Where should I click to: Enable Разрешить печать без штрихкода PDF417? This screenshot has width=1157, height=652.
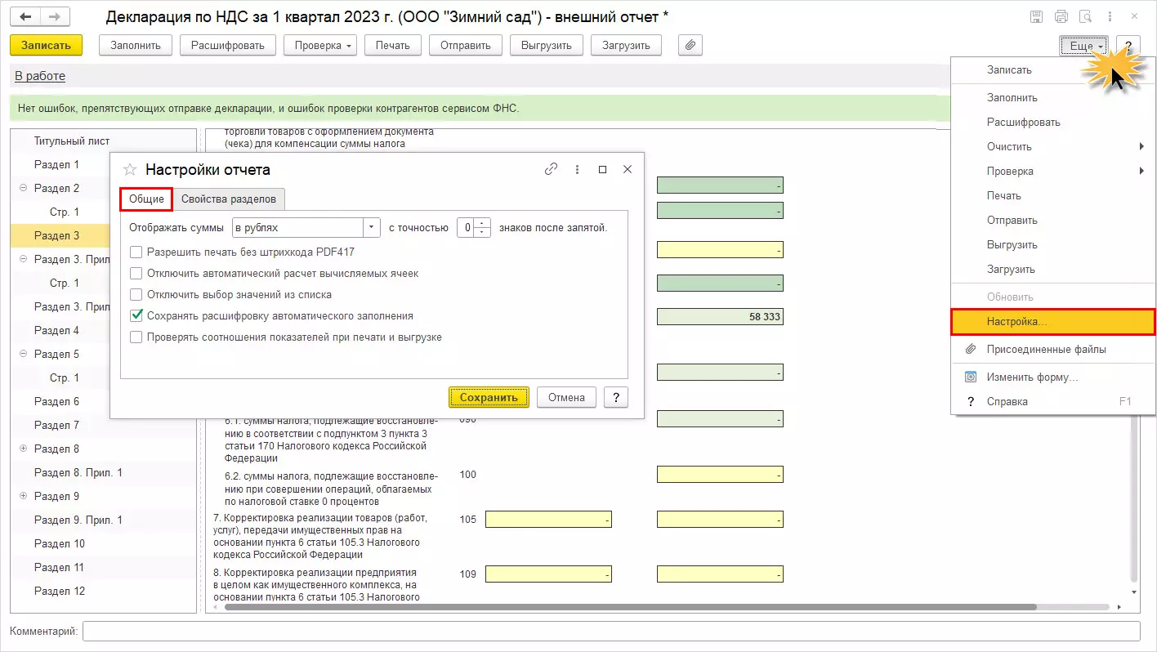tap(136, 252)
